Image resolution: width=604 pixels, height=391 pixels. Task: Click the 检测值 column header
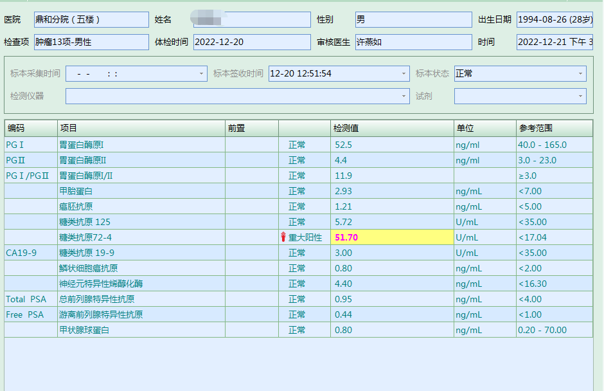pos(392,128)
